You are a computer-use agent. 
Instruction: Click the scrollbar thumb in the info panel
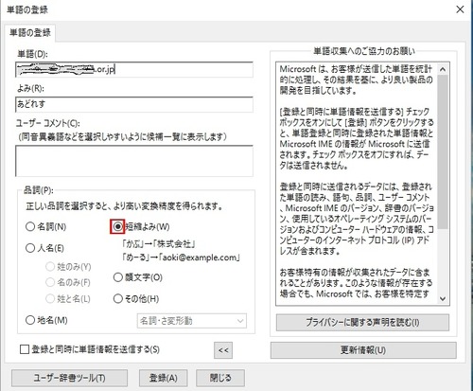coord(443,152)
